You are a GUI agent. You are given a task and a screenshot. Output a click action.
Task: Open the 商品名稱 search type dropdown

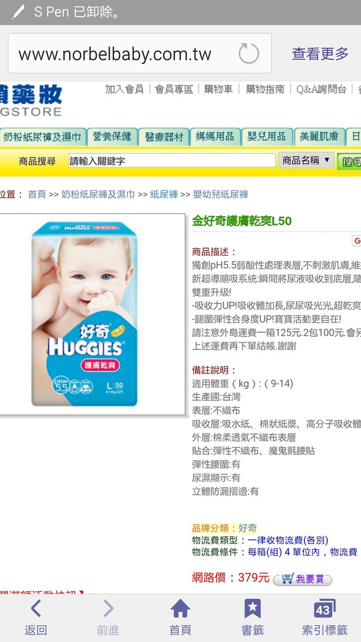point(306,161)
